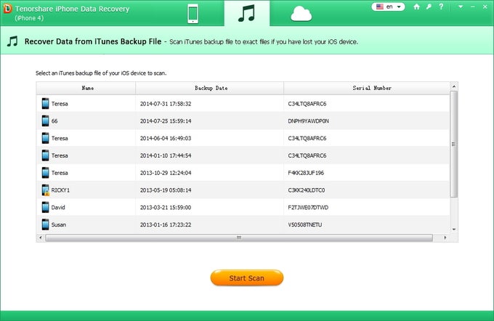The height and width of the screenshot is (321, 494).
Task: Click the horizontal scrollbar right arrow
Action: click(x=445, y=237)
